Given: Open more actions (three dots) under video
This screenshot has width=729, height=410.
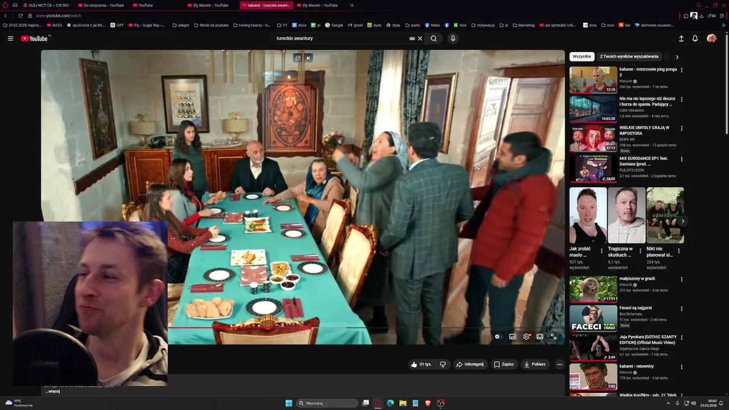Looking at the screenshot, I should (560, 364).
